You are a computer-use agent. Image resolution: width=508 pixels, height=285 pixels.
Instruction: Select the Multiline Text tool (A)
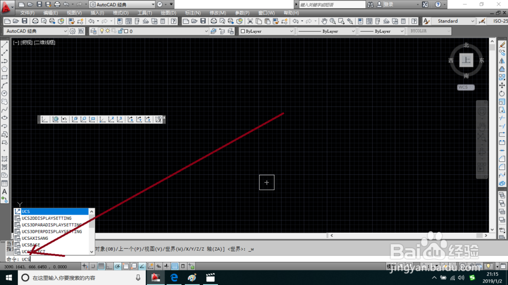click(x=5, y=192)
